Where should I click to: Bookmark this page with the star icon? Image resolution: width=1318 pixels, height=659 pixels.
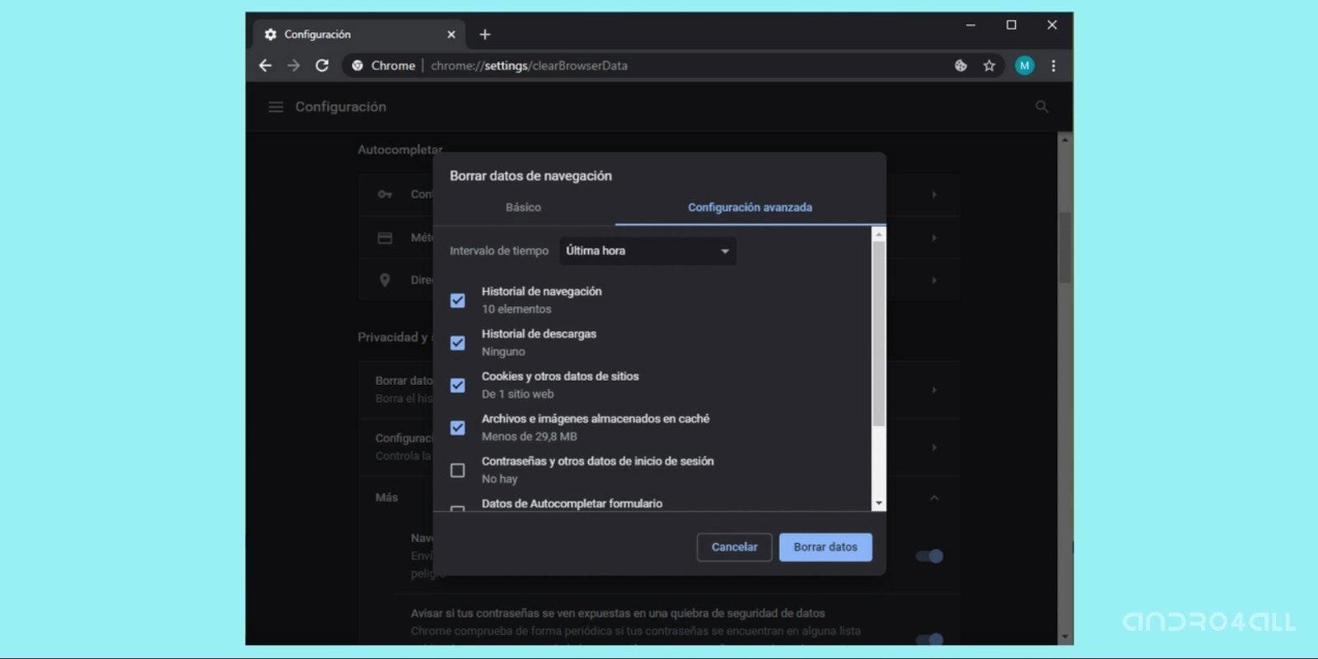tap(989, 66)
